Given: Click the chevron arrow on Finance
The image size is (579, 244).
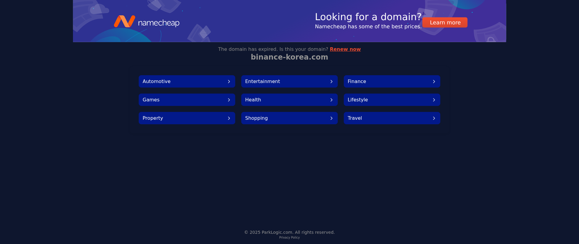Looking at the screenshot, I should click(x=434, y=82).
